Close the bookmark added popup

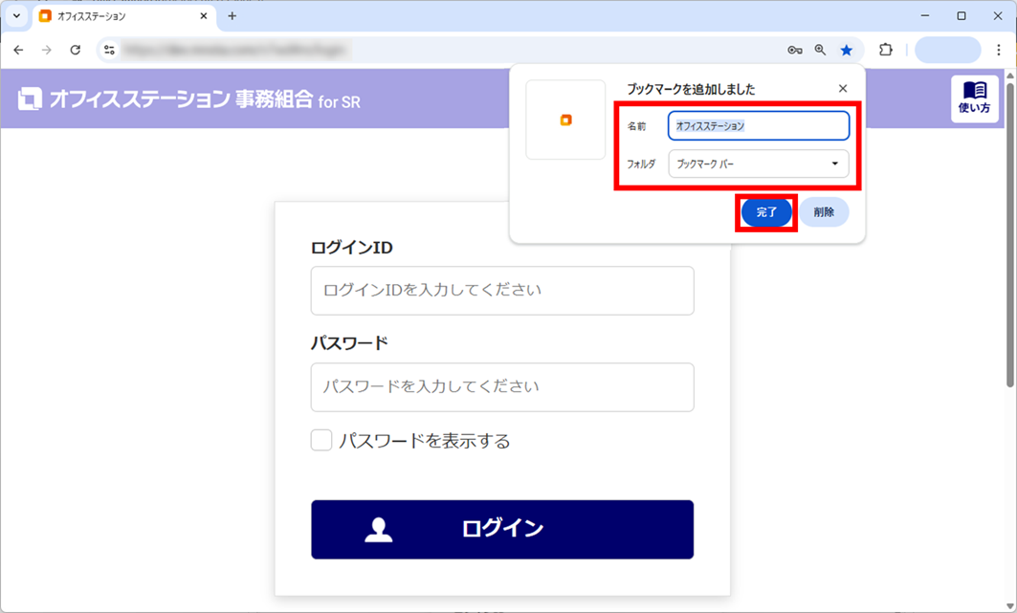click(843, 89)
